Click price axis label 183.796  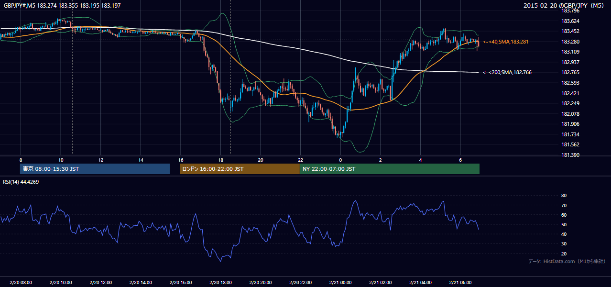point(570,11)
